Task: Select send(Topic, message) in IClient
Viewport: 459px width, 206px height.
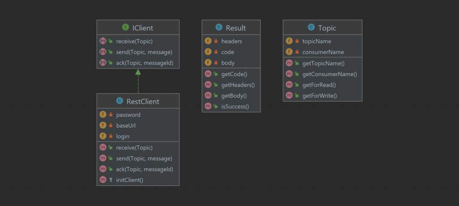Action: [144, 52]
